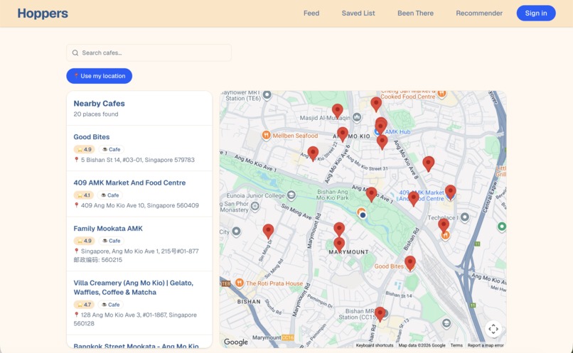Click the current location blue dot
The width and height of the screenshot is (573, 353).
(x=363, y=215)
